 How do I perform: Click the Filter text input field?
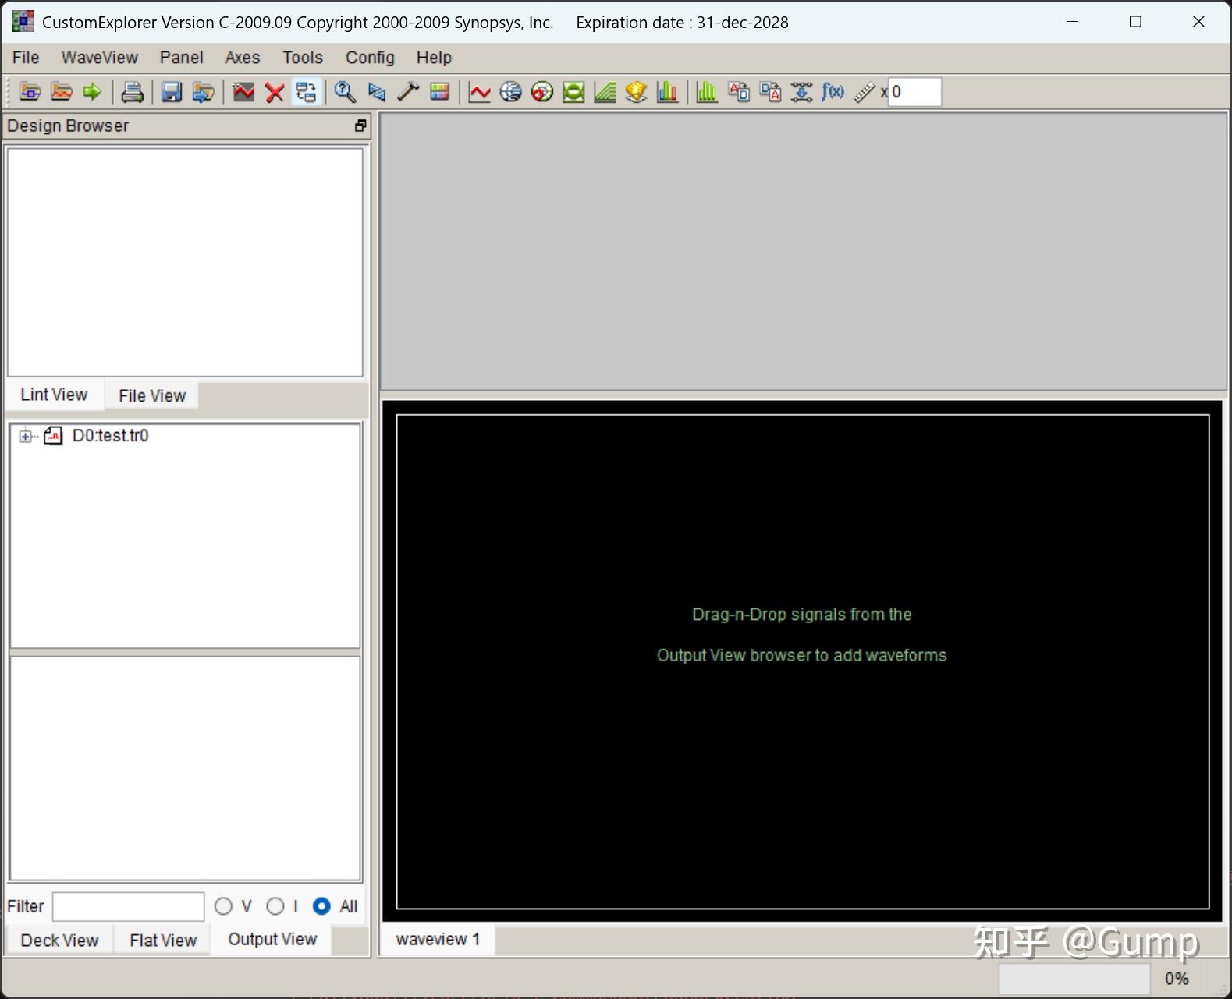pos(129,906)
